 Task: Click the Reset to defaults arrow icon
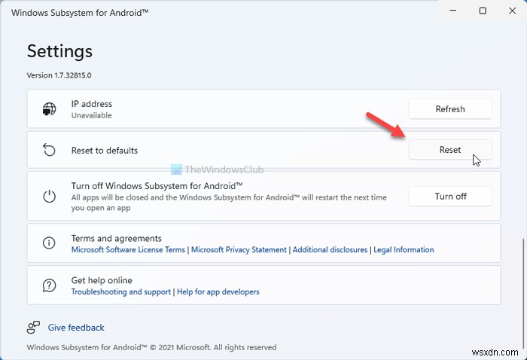pos(50,151)
